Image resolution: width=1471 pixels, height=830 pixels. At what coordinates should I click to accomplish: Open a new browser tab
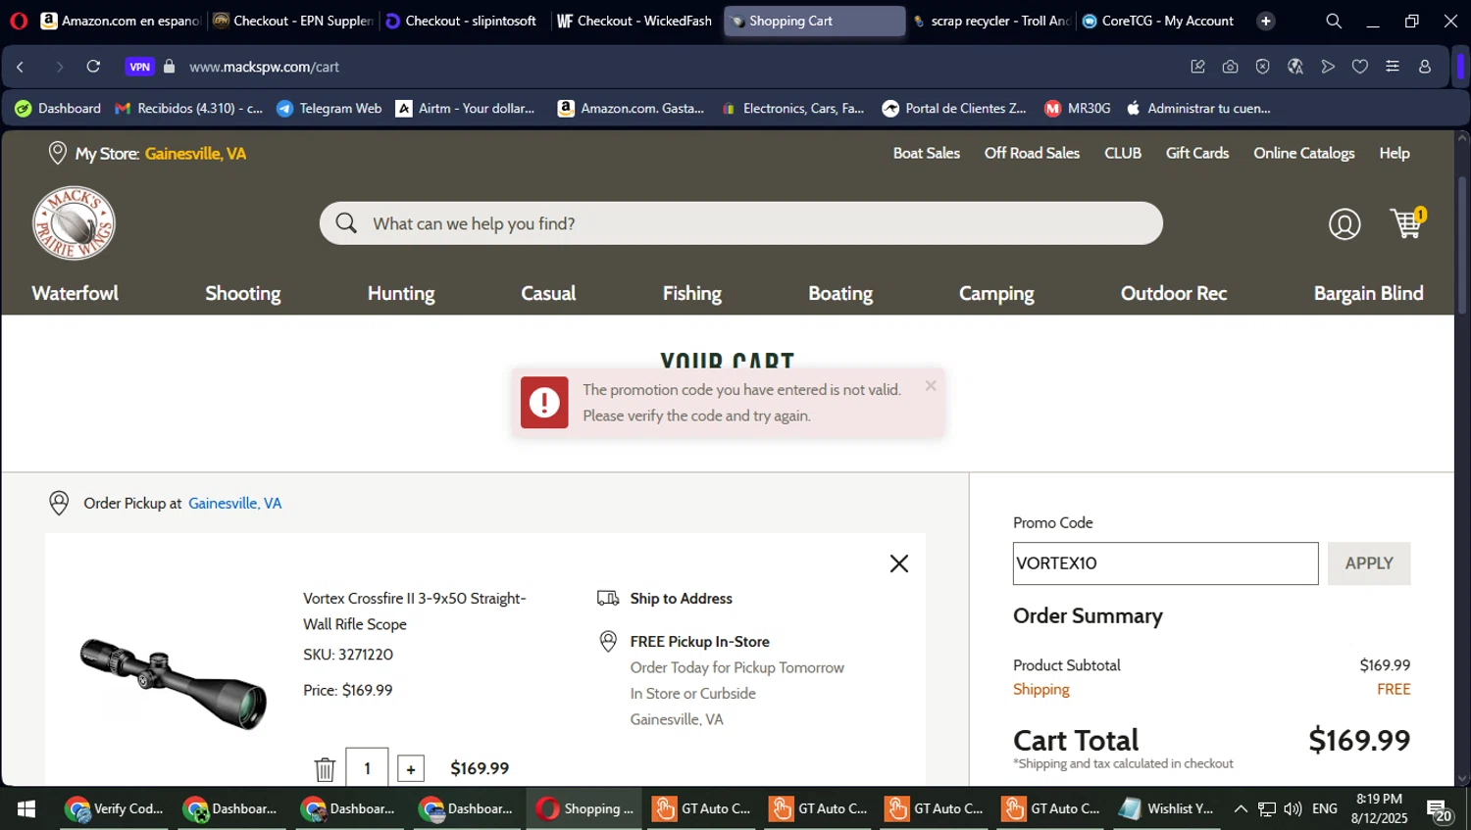tap(1266, 21)
